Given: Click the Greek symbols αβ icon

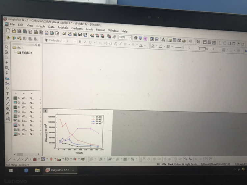Looking at the screenshot, I should (110, 43).
